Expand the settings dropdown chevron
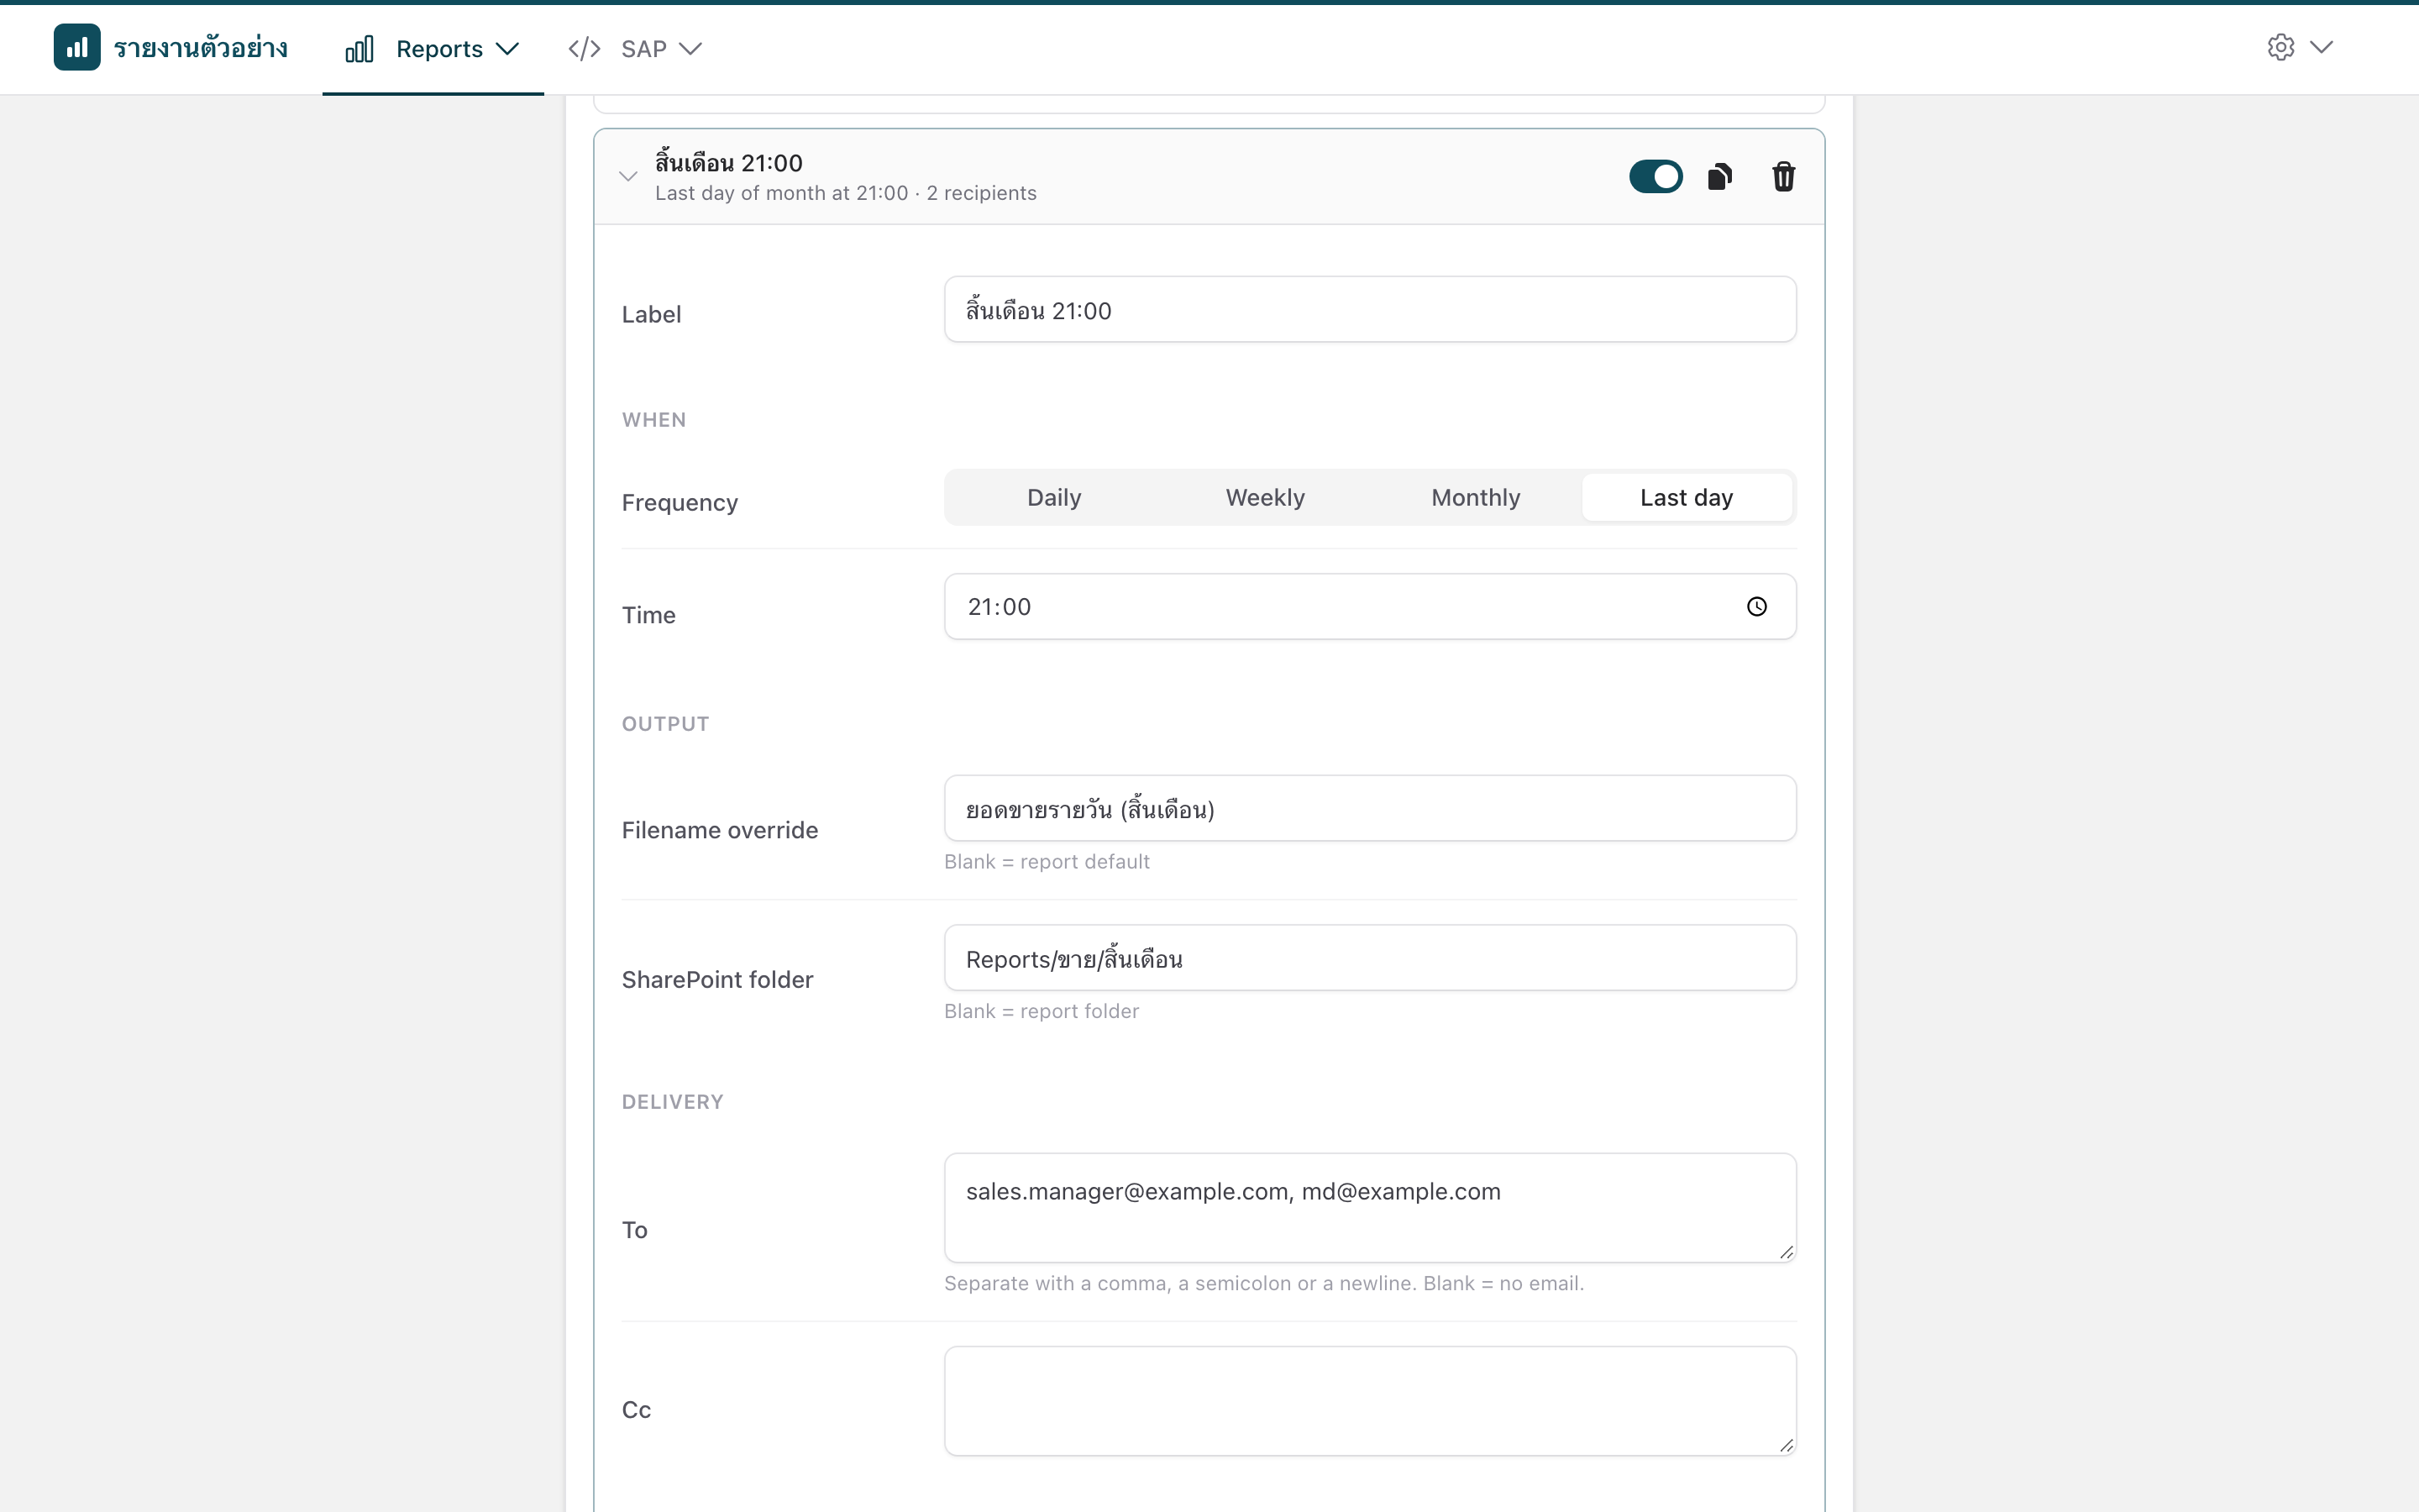 coord(2321,47)
